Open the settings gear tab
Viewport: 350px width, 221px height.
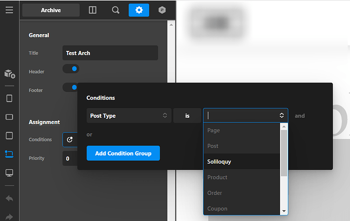pyautogui.click(x=138, y=10)
